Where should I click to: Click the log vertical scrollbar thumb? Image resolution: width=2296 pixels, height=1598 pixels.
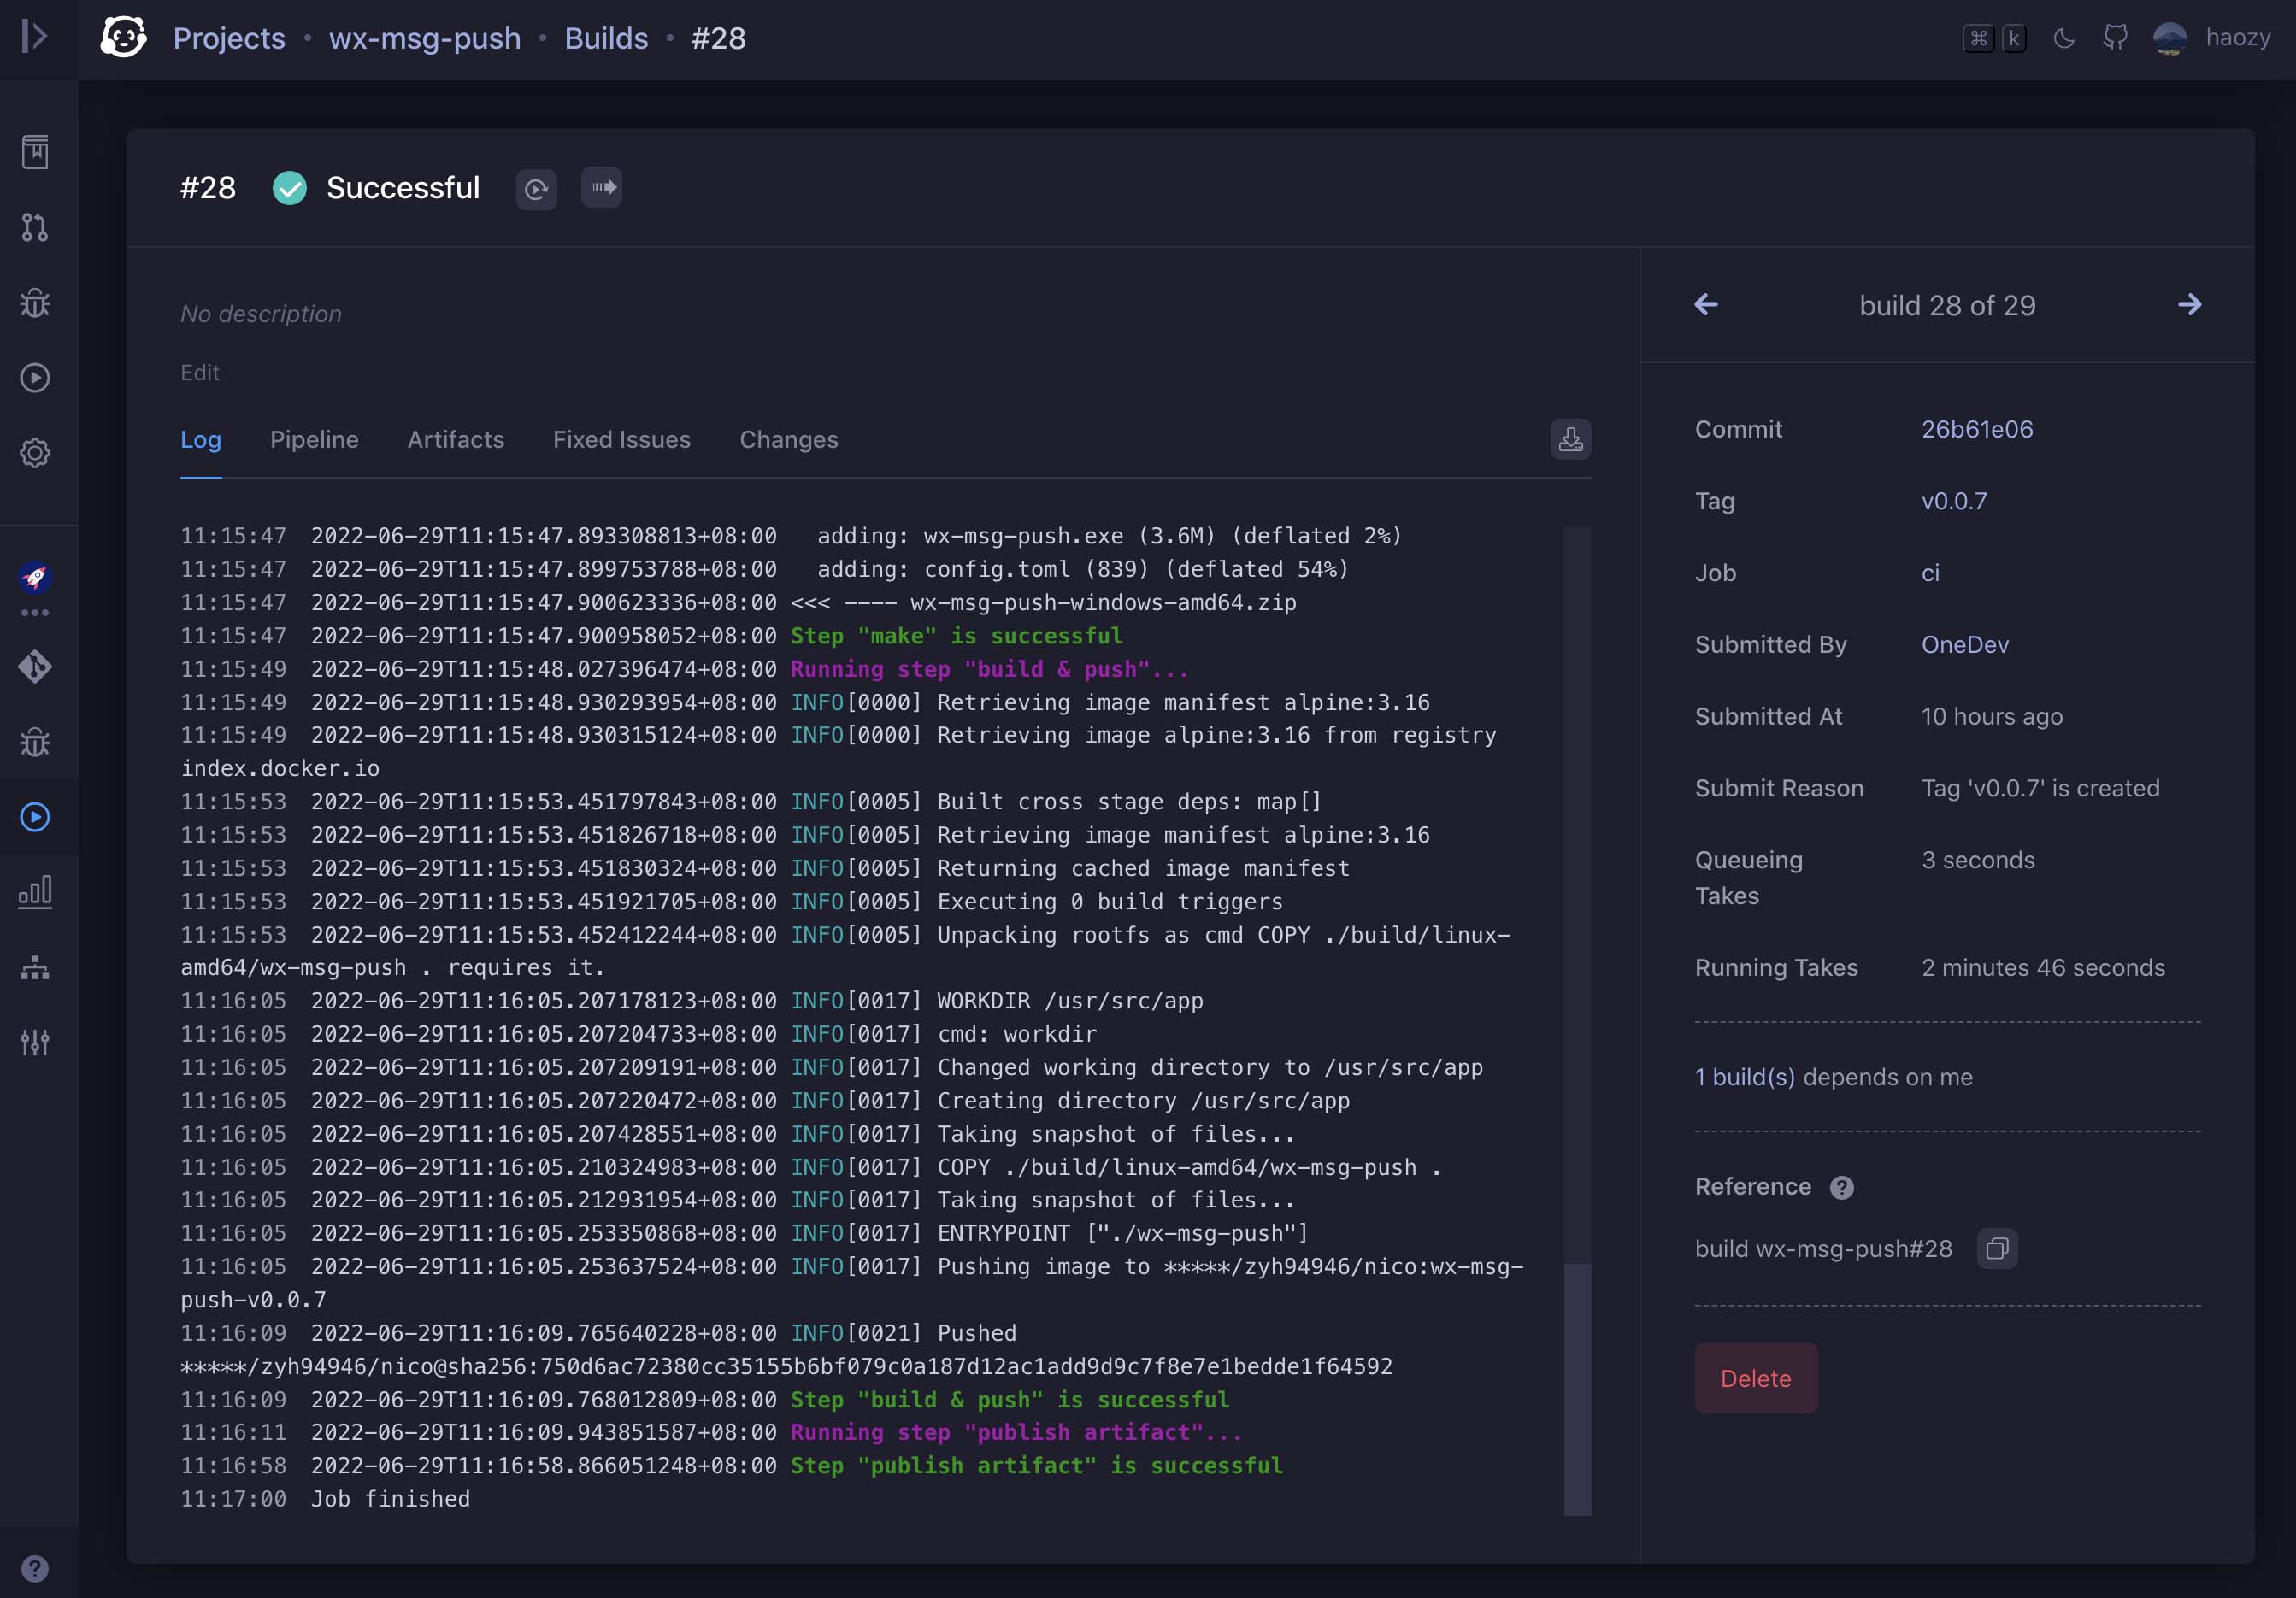coord(1577,1390)
